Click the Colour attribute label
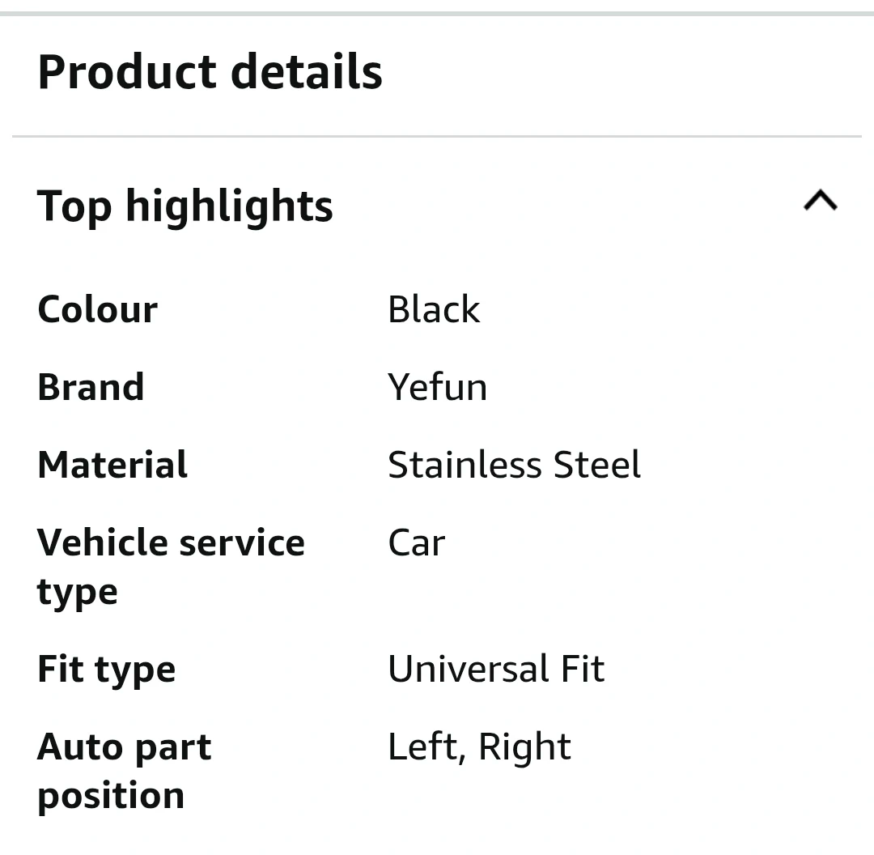This screenshot has width=874, height=855. (x=97, y=309)
